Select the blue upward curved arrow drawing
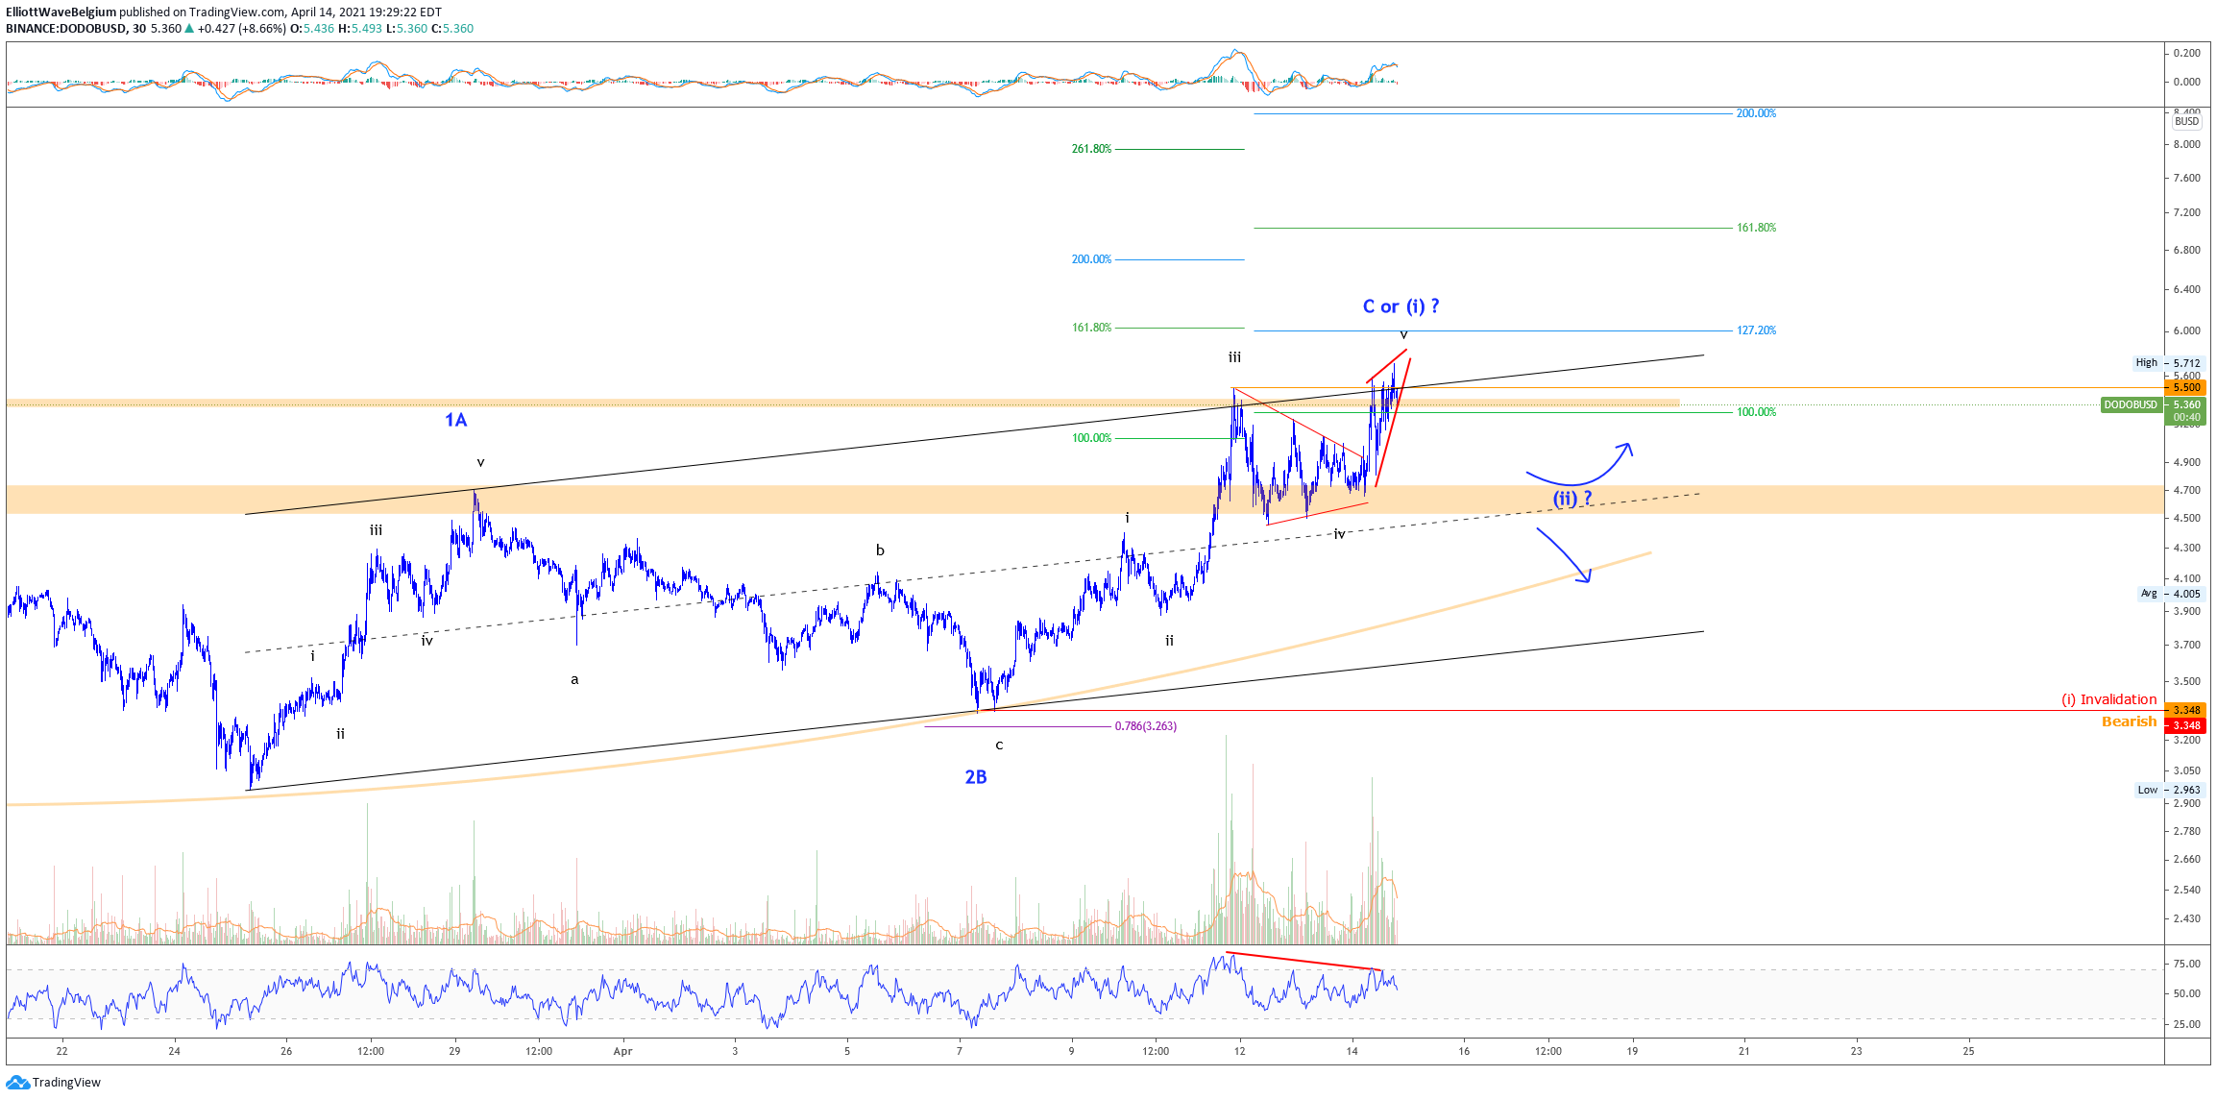Screen dimensions: 2217x1100 [1579, 463]
